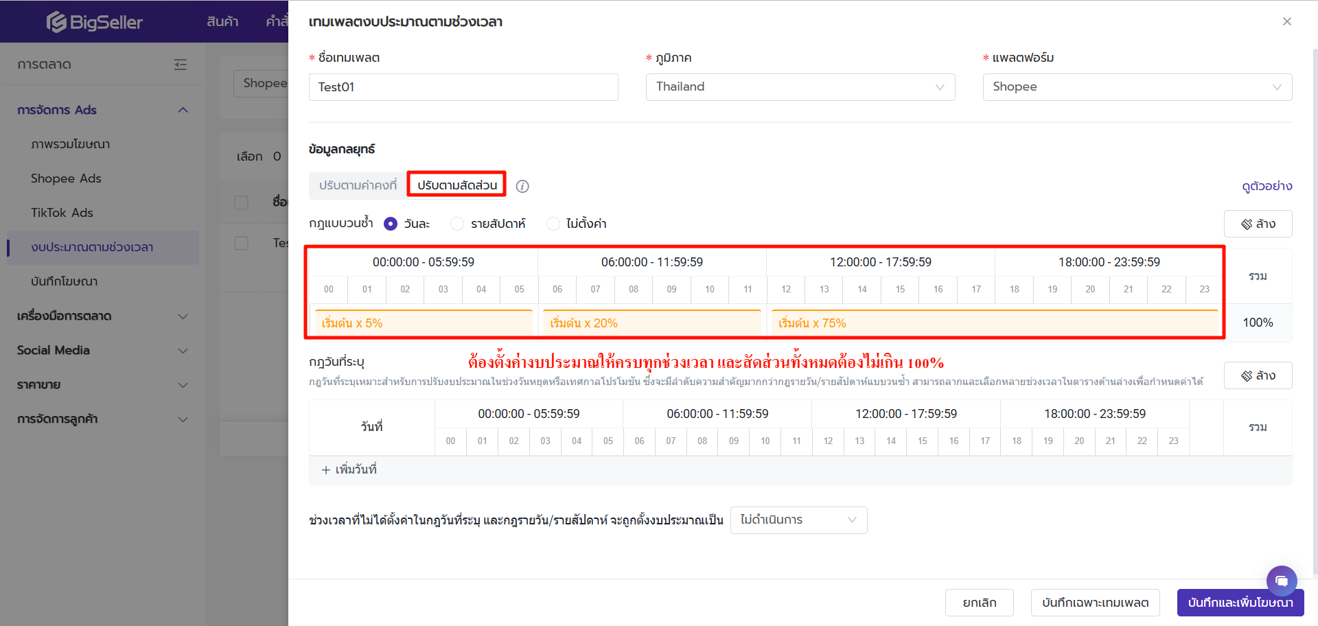Image resolution: width=1318 pixels, height=626 pixels.
Task: Click the template name field Test01
Action: 463,87
